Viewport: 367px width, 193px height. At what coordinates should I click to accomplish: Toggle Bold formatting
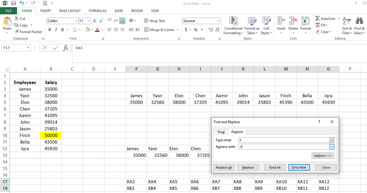(50, 30)
